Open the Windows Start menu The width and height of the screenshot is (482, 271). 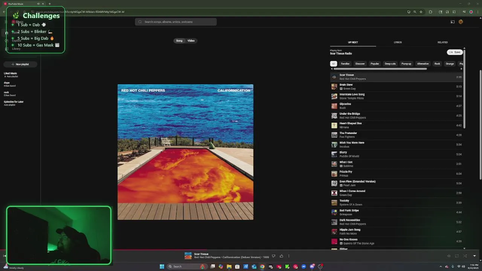[162, 266]
